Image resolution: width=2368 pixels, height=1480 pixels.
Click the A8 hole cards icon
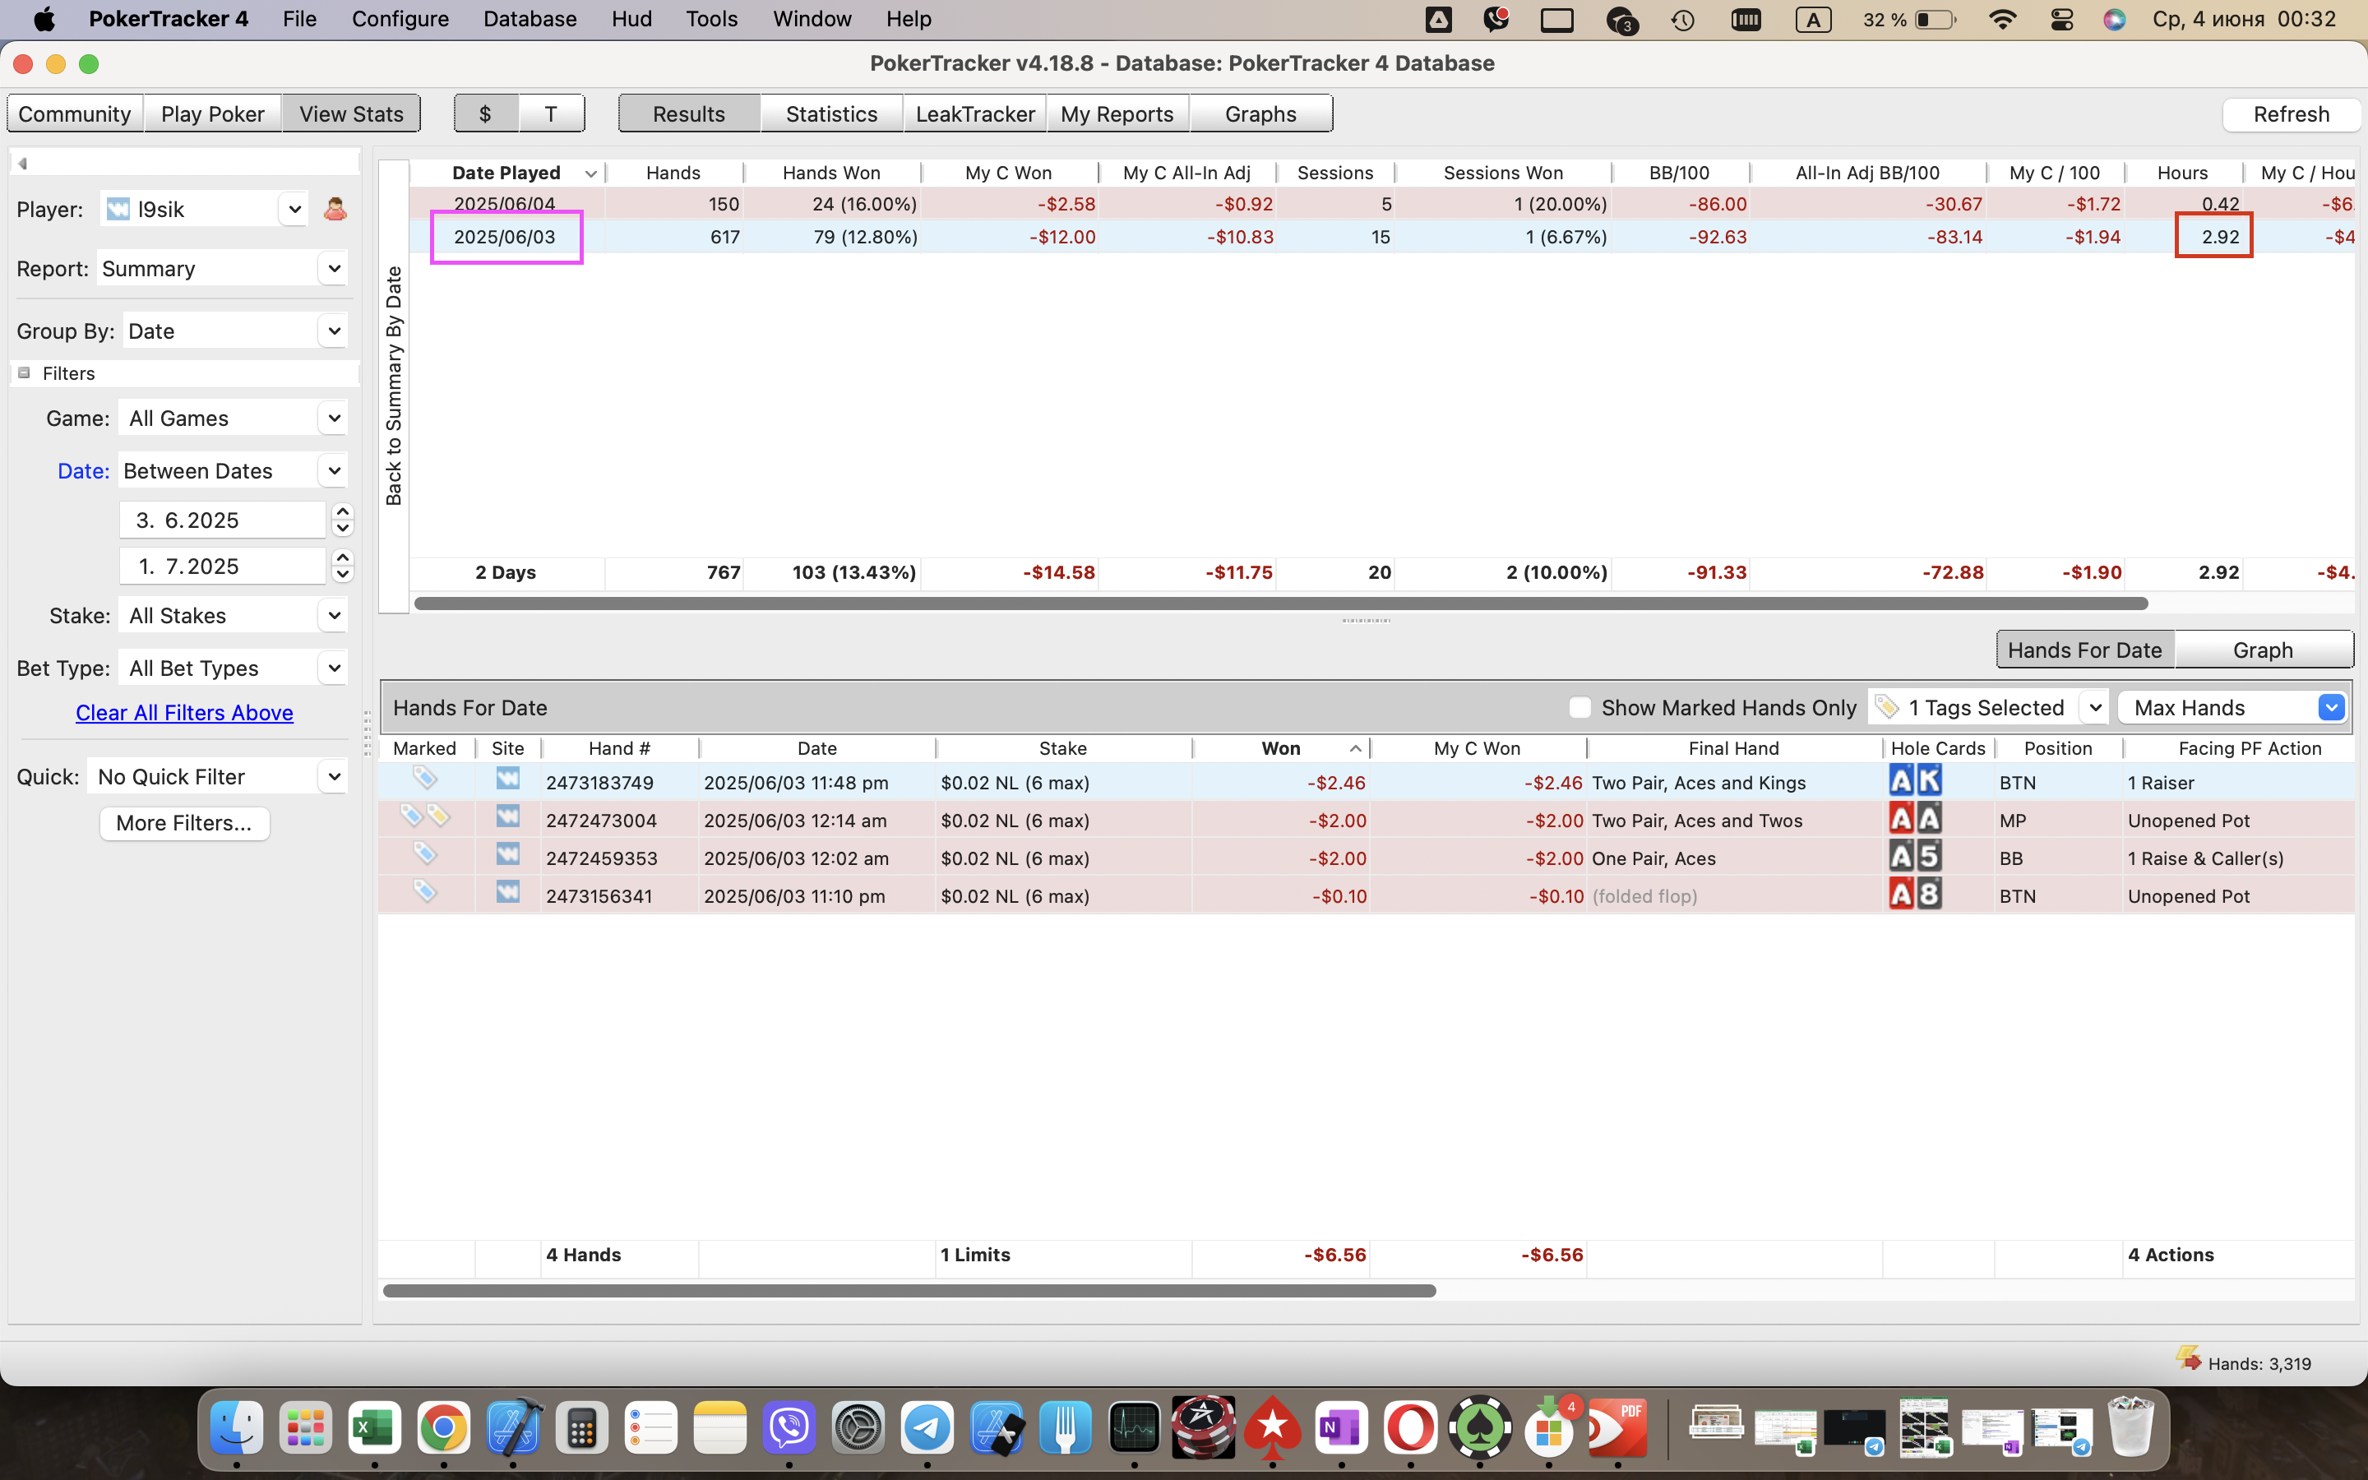pos(1915,894)
